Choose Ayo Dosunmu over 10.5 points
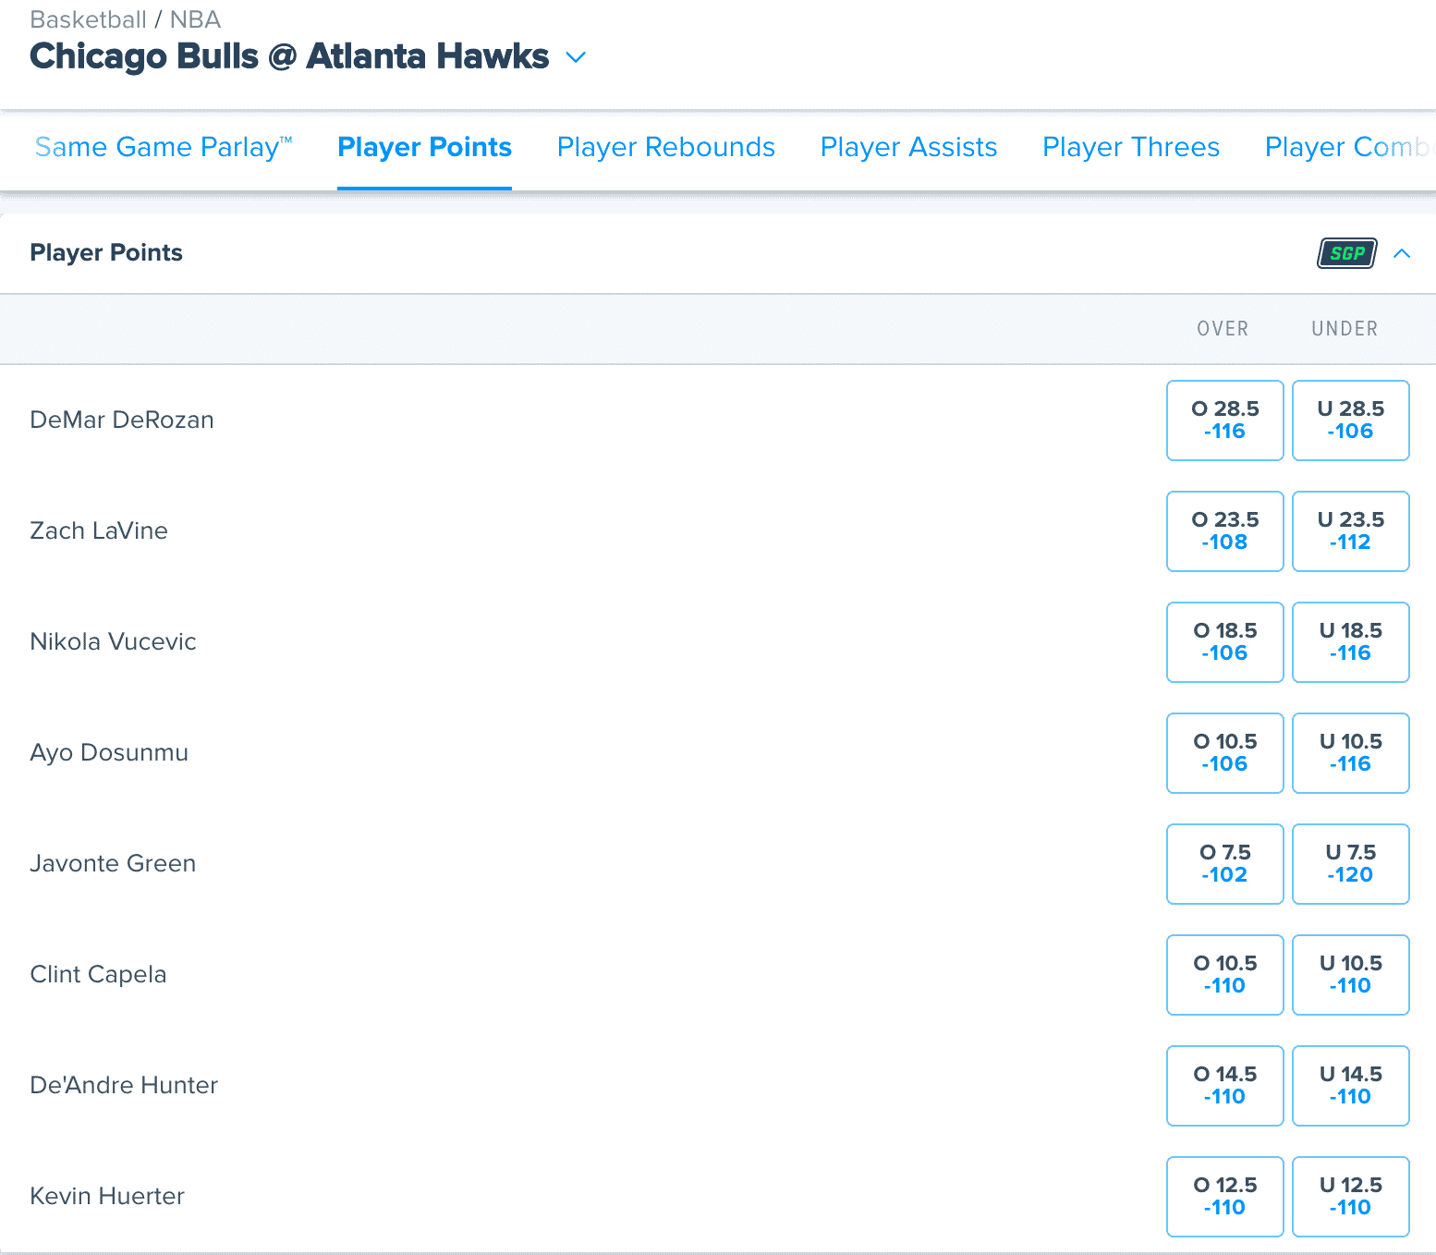 1225,753
